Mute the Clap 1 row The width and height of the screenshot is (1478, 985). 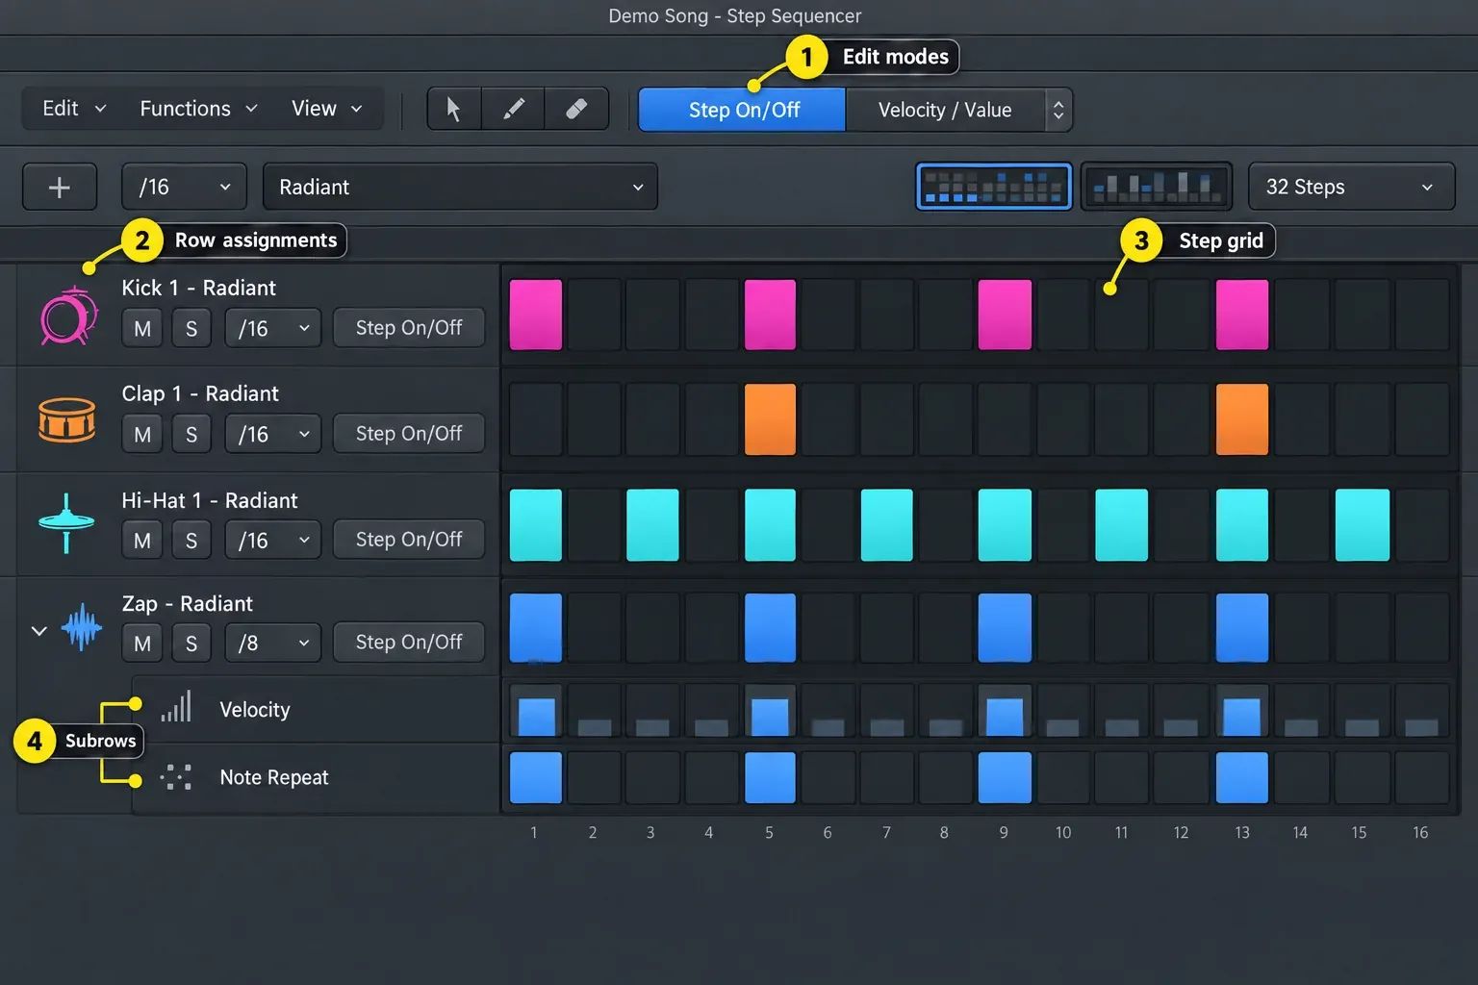click(x=142, y=435)
